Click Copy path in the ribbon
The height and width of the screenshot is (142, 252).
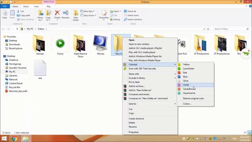click(24, 15)
